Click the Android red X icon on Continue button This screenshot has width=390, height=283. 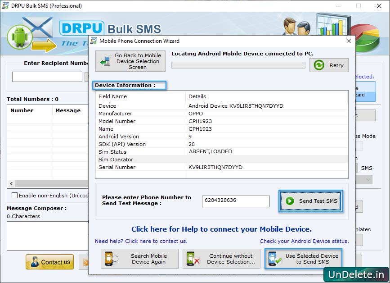(193, 259)
